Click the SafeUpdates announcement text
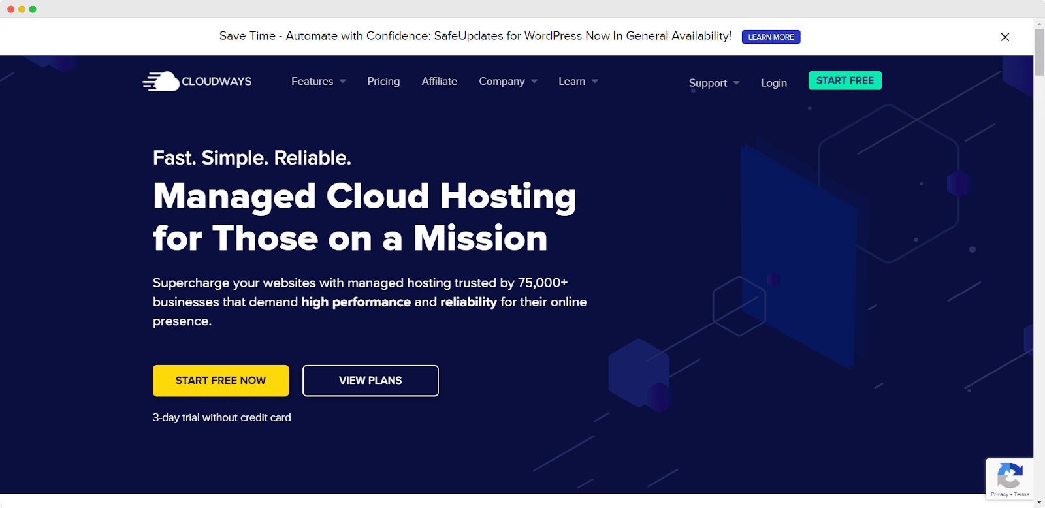 point(475,36)
